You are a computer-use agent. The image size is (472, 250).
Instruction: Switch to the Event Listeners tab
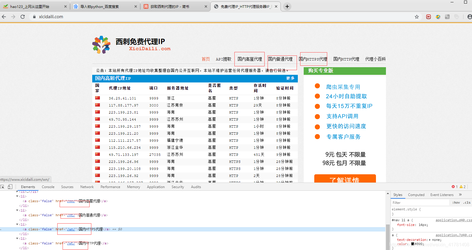442,195
